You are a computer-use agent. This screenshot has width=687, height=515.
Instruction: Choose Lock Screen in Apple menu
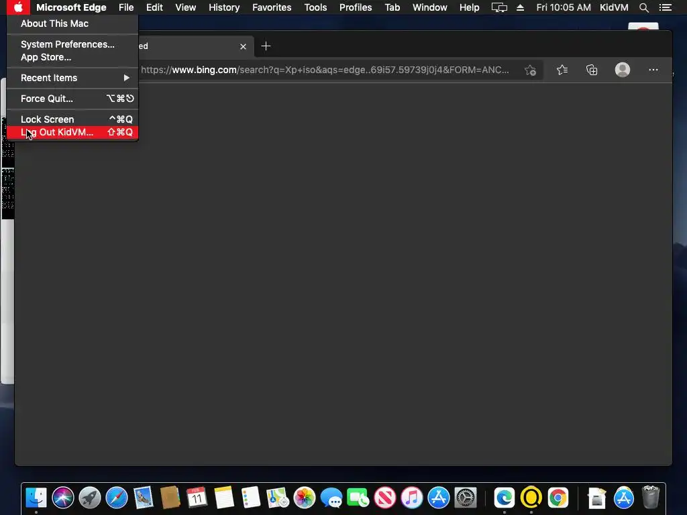(x=72, y=119)
